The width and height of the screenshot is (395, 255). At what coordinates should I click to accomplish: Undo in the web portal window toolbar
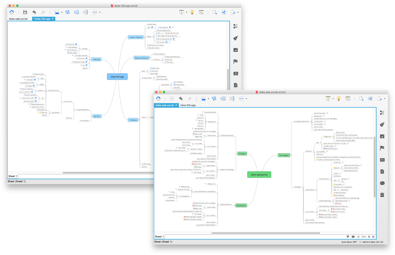click(181, 98)
